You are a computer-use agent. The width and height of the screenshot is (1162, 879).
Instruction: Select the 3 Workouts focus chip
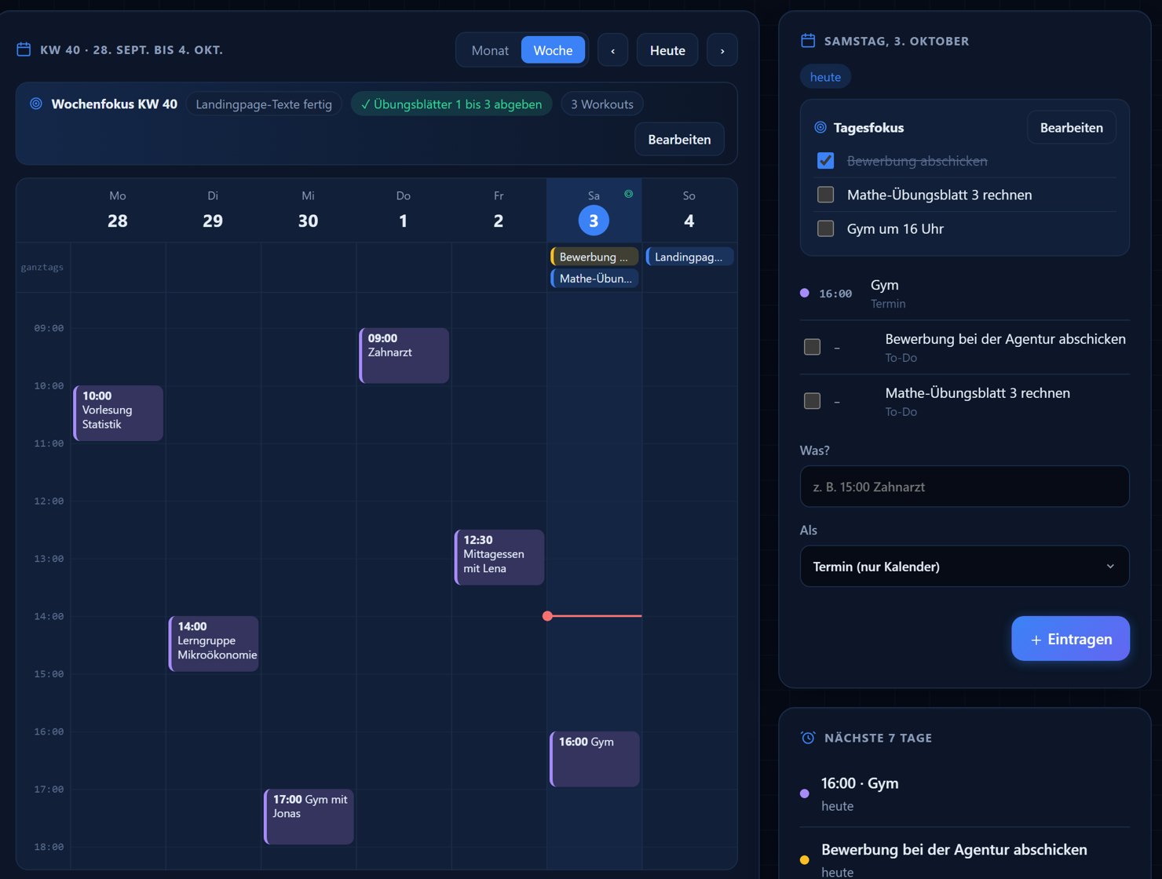602,104
